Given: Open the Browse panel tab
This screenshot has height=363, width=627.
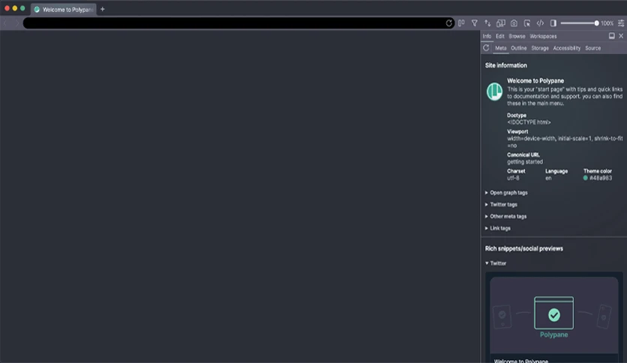Looking at the screenshot, I should pos(517,36).
